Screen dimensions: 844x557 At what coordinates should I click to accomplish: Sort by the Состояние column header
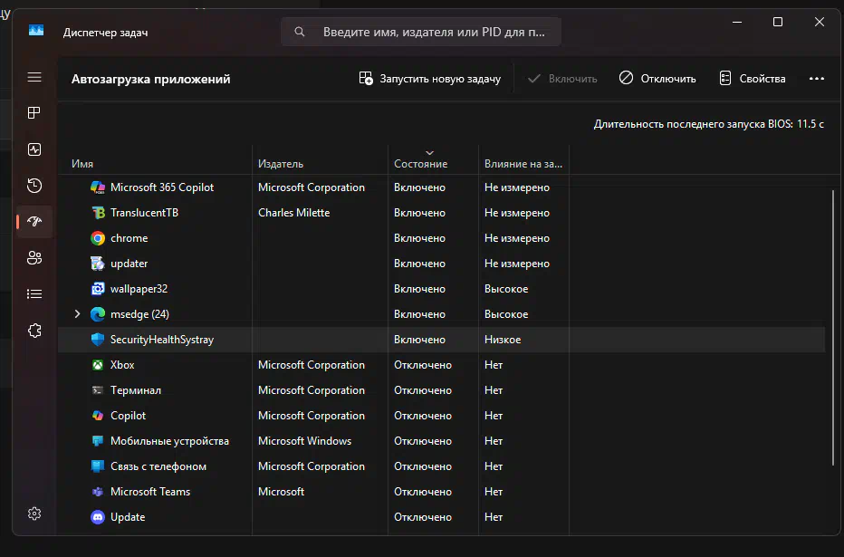click(420, 164)
